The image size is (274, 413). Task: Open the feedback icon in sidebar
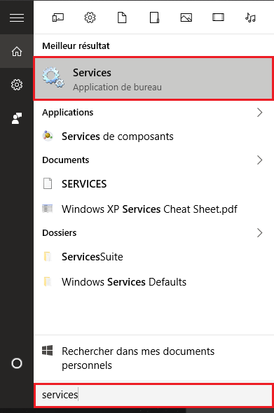[17, 118]
